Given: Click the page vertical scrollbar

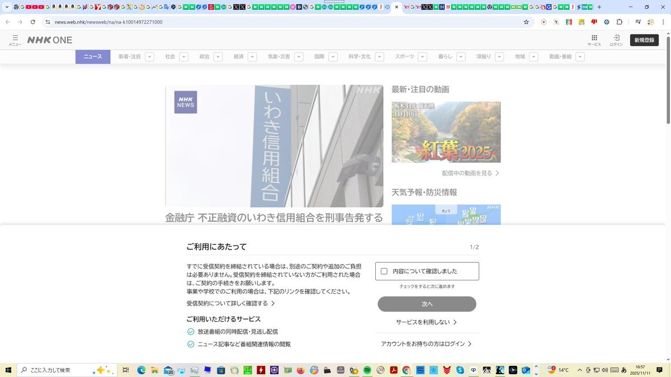Looking at the screenshot, I should click(668, 81).
